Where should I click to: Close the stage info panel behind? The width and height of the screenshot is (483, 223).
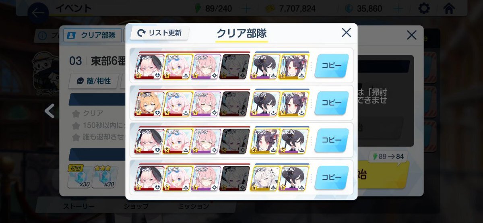(411, 35)
